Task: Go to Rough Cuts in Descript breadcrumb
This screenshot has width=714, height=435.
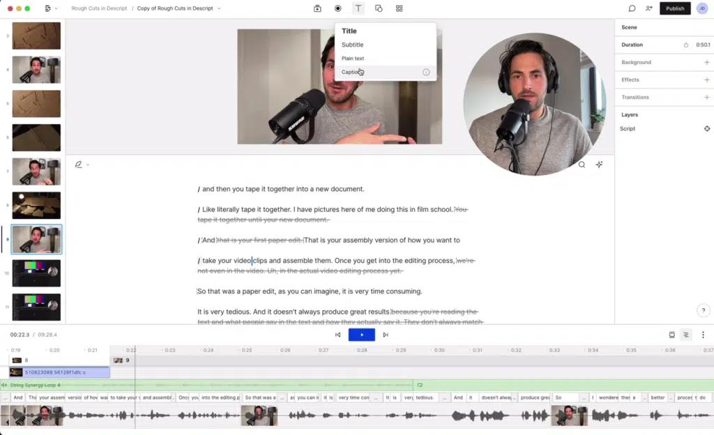Action: coord(99,8)
